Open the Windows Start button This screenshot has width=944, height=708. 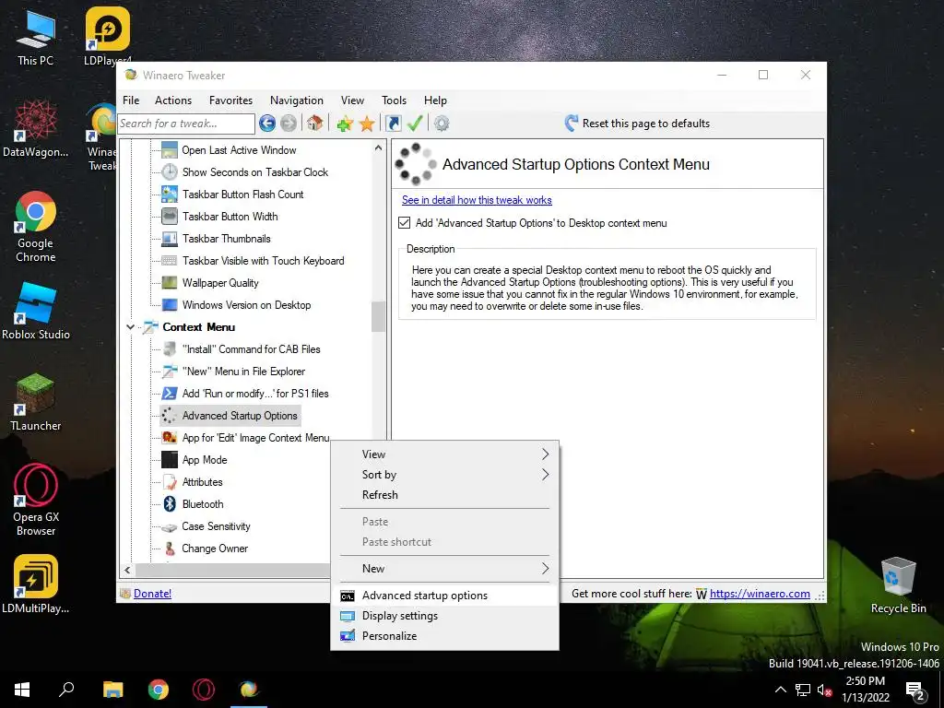click(x=22, y=690)
